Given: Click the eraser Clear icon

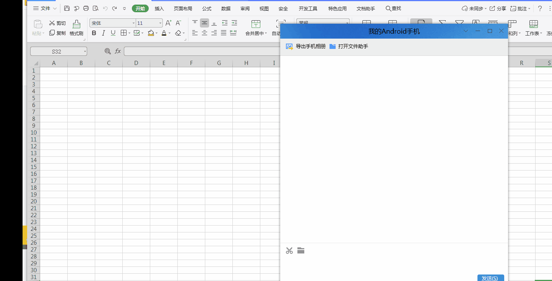Looking at the screenshot, I should 178,33.
